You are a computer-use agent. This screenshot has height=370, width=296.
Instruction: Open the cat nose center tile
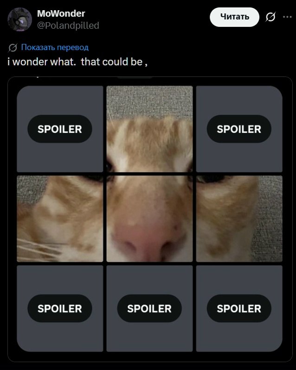(149, 219)
